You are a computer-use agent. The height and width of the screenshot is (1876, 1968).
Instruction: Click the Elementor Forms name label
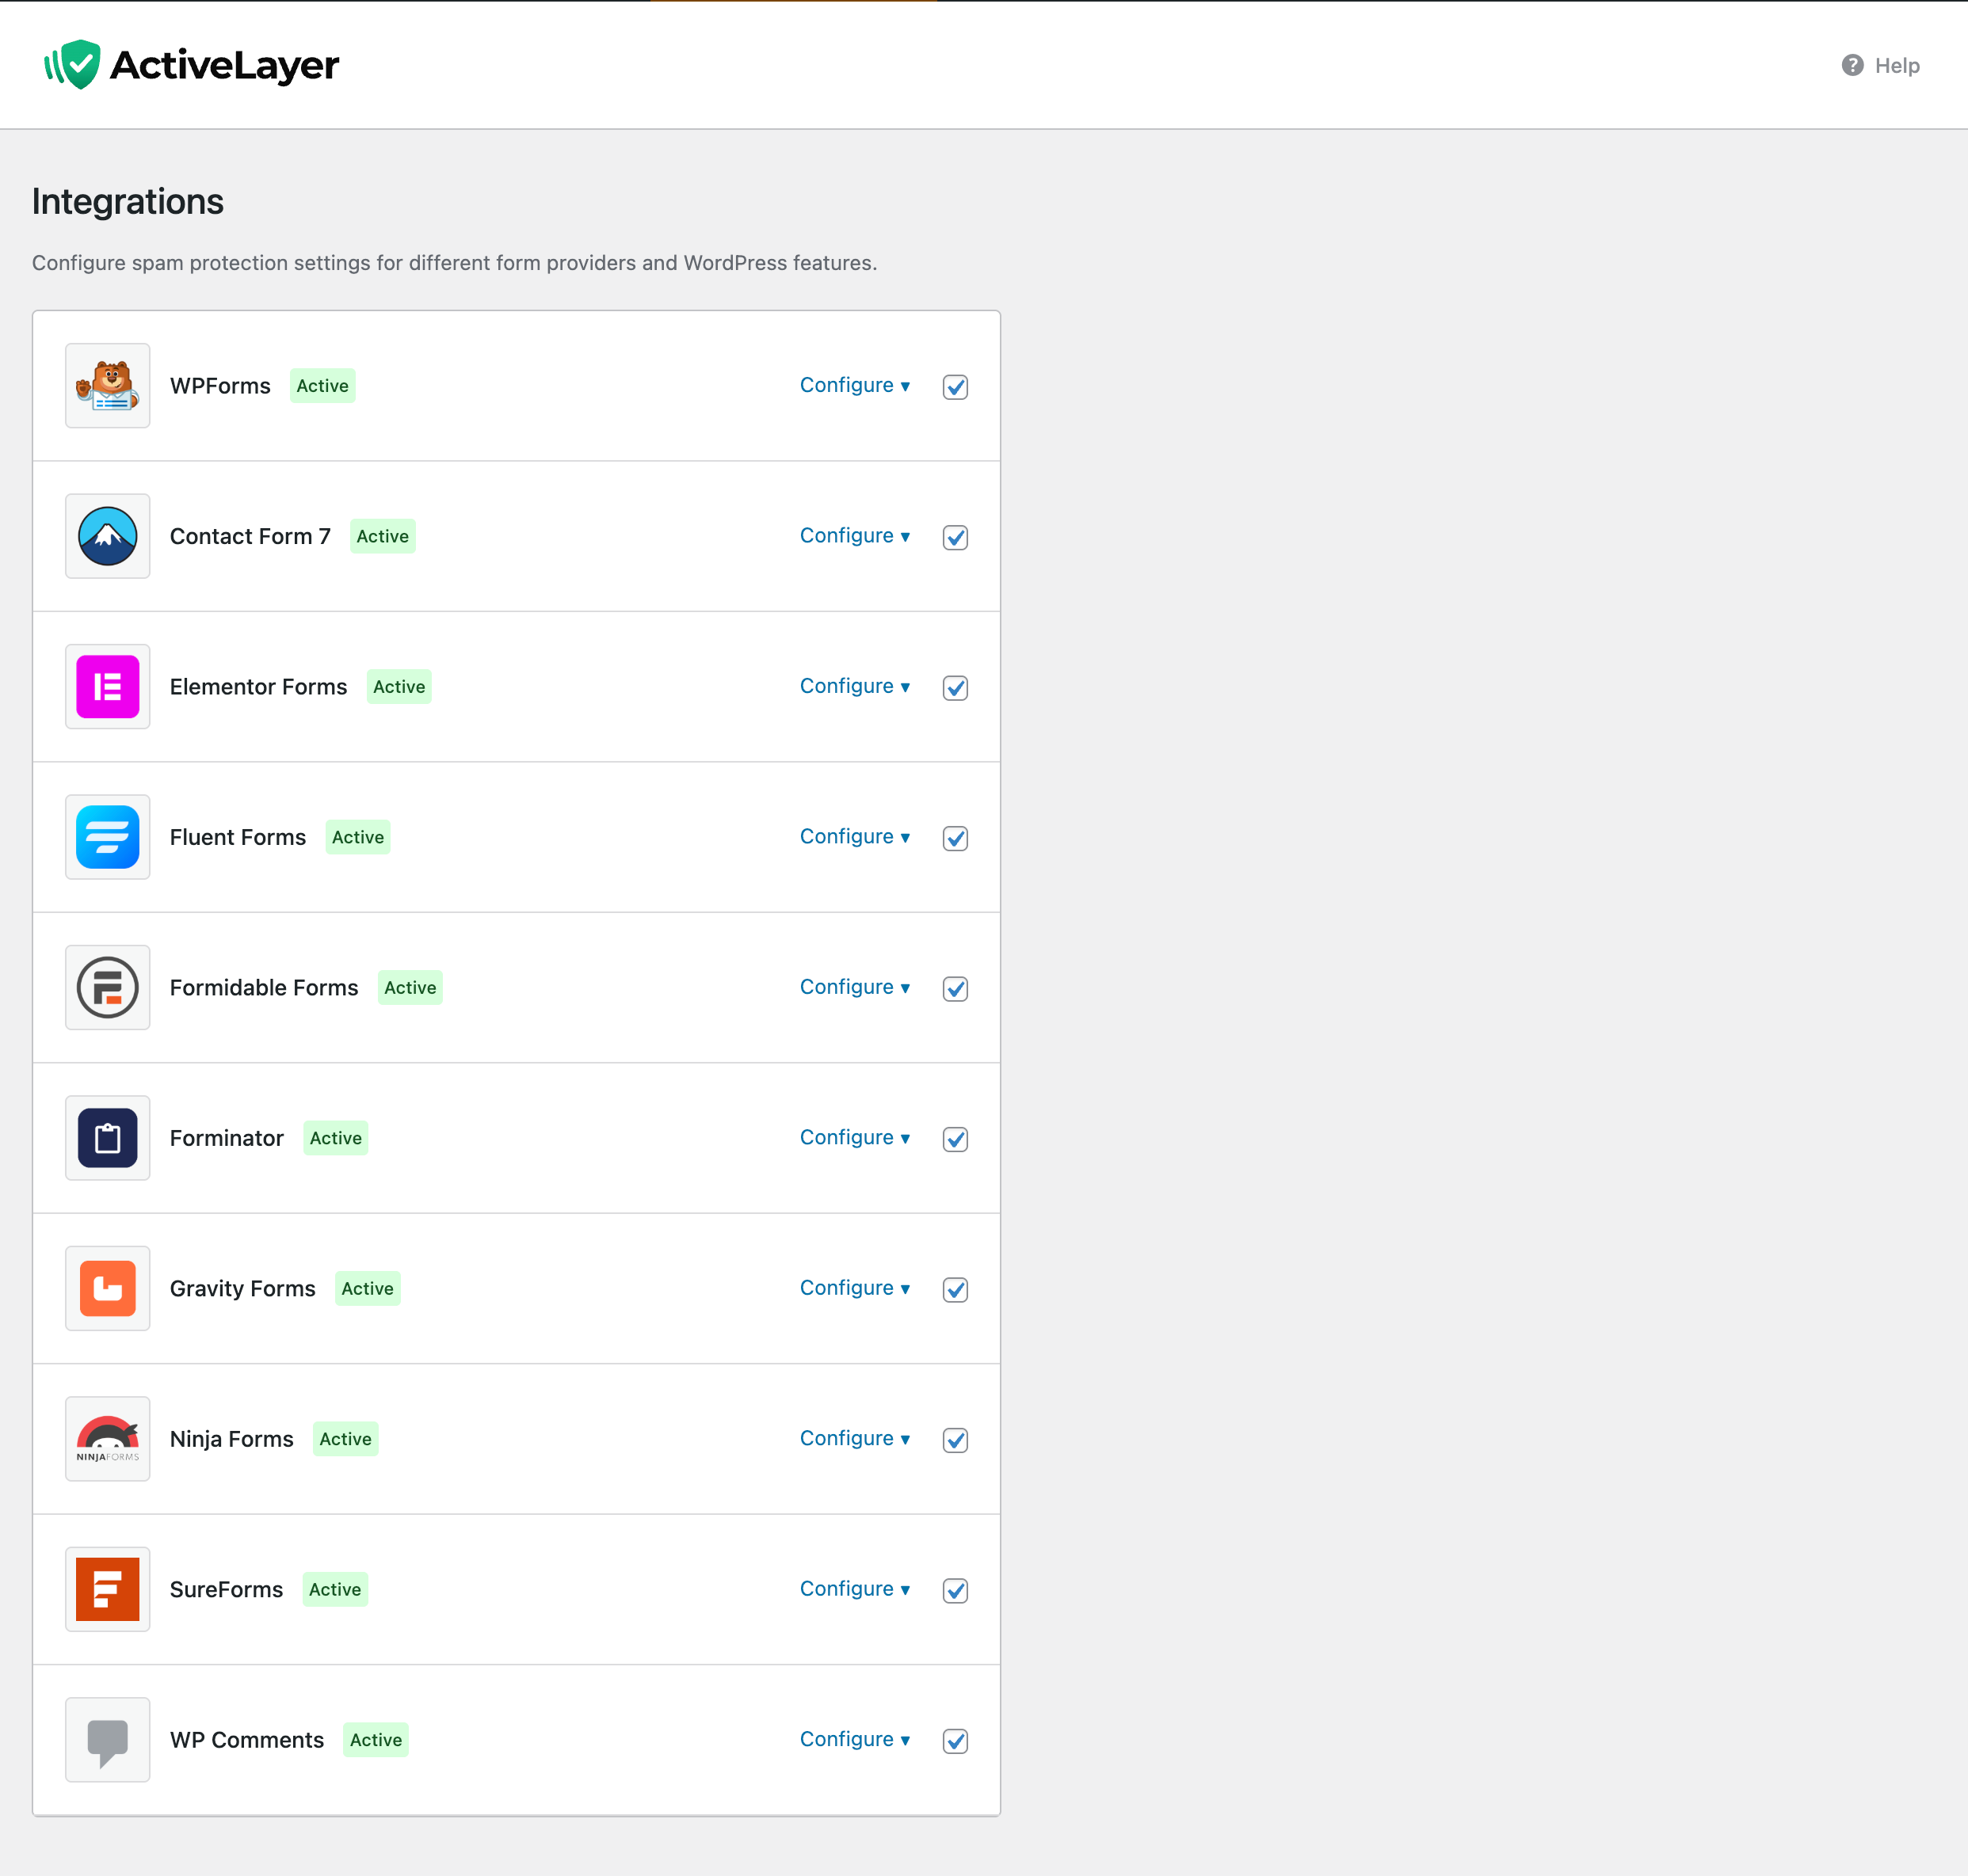click(258, 687)
